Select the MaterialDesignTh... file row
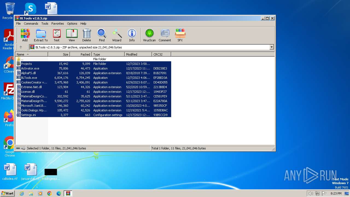The height and width of the screenshot is (197, 350). coord(93,101)
